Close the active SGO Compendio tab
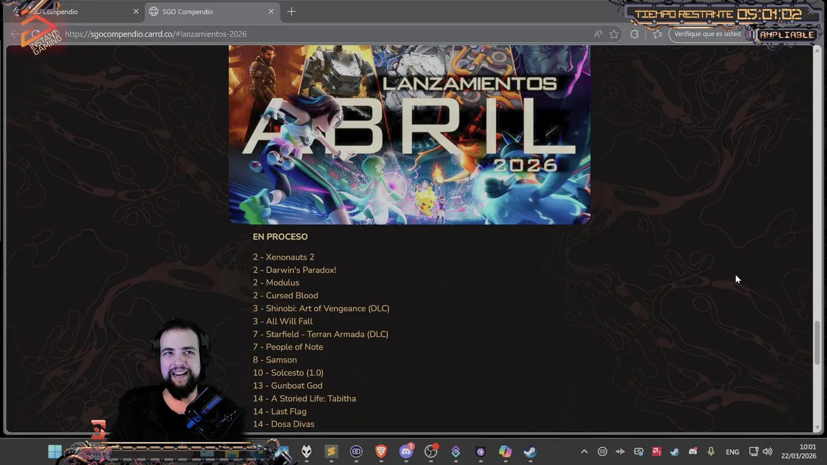 [x=271, y=12]
